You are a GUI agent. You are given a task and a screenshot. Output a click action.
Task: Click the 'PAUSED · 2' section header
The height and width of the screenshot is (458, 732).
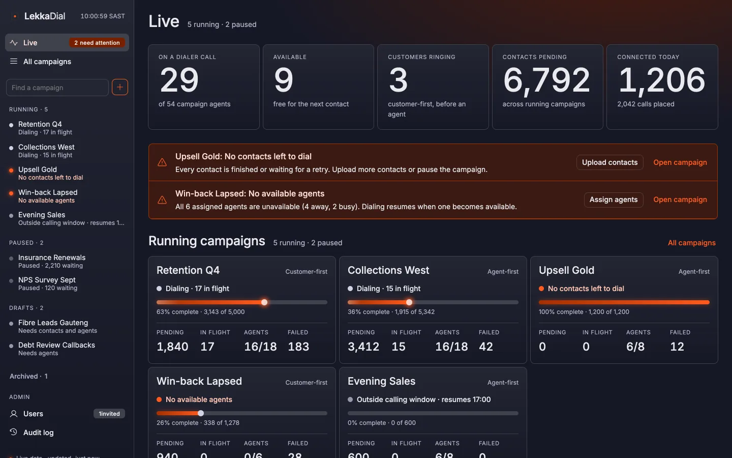pos(26,243)
